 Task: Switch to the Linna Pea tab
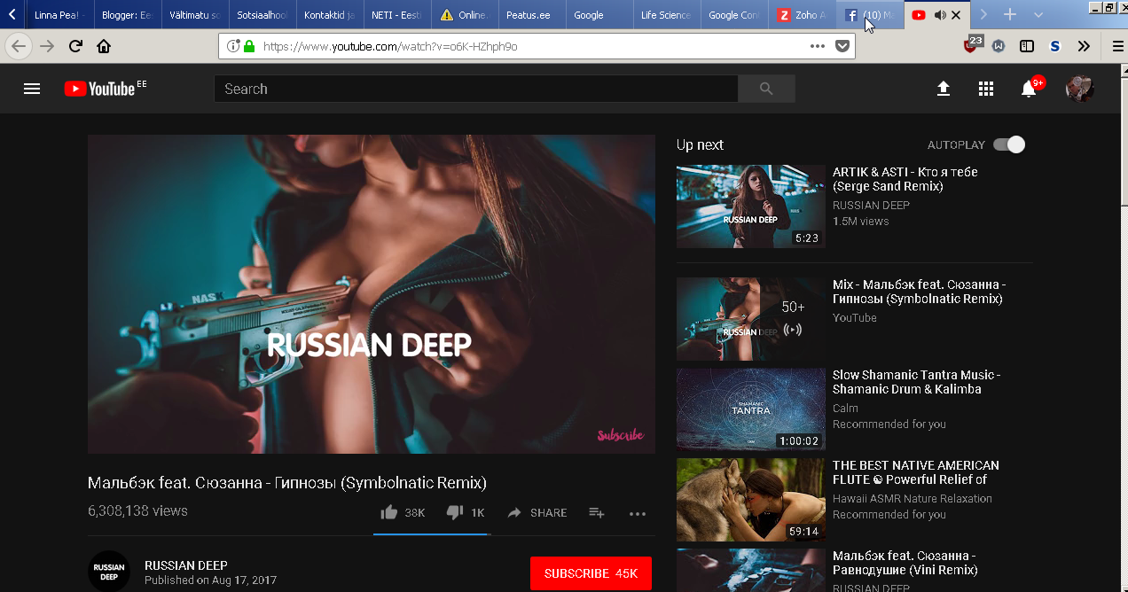point(59,15)
